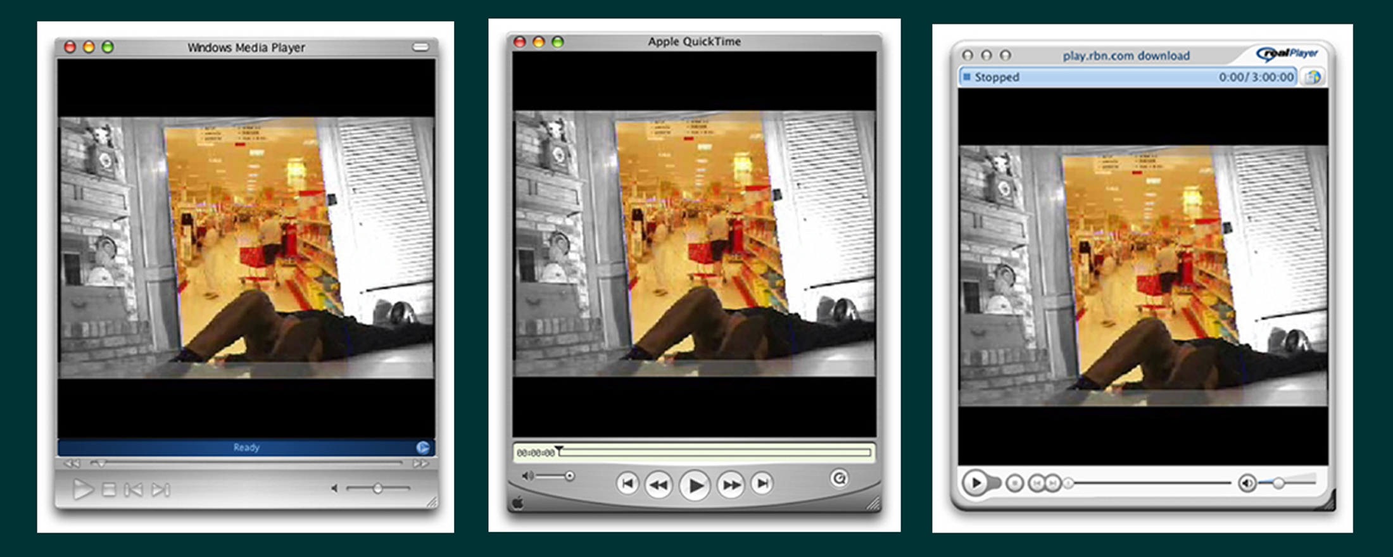This screenshot has height=557, width=1393.
Task: Click blue round logo in Ready status bar
Action: coord(423,447)
